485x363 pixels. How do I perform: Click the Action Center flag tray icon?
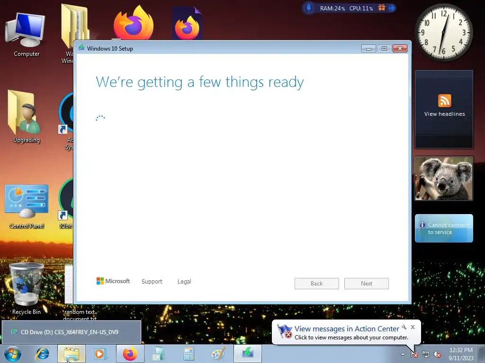(x=414, y=354)
